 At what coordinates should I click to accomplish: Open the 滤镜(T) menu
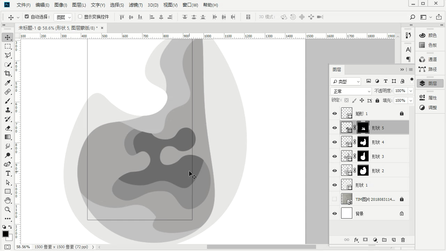[x=136, y=5]
